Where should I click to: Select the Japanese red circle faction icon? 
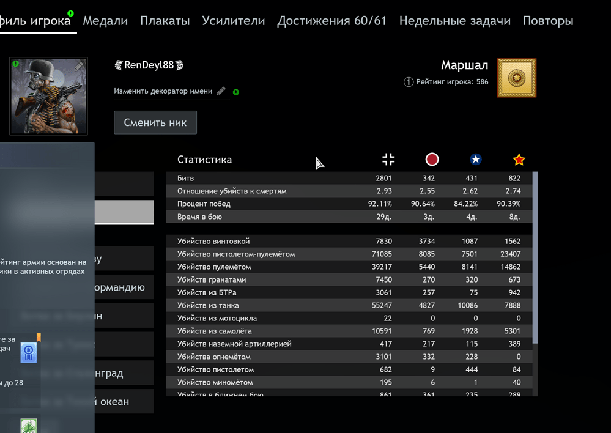pyautogui.click(x=432, y=160)
